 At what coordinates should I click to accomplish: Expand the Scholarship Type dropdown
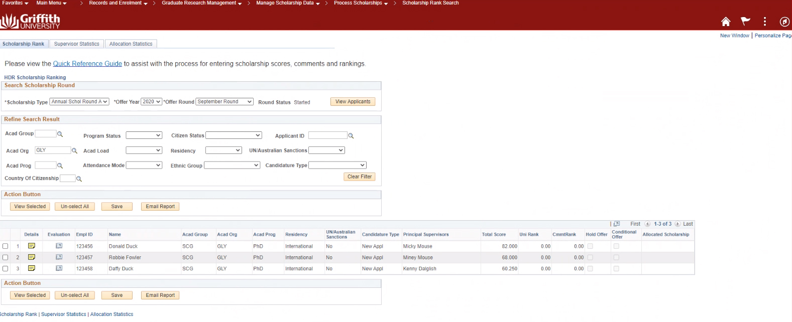point(79,102)
